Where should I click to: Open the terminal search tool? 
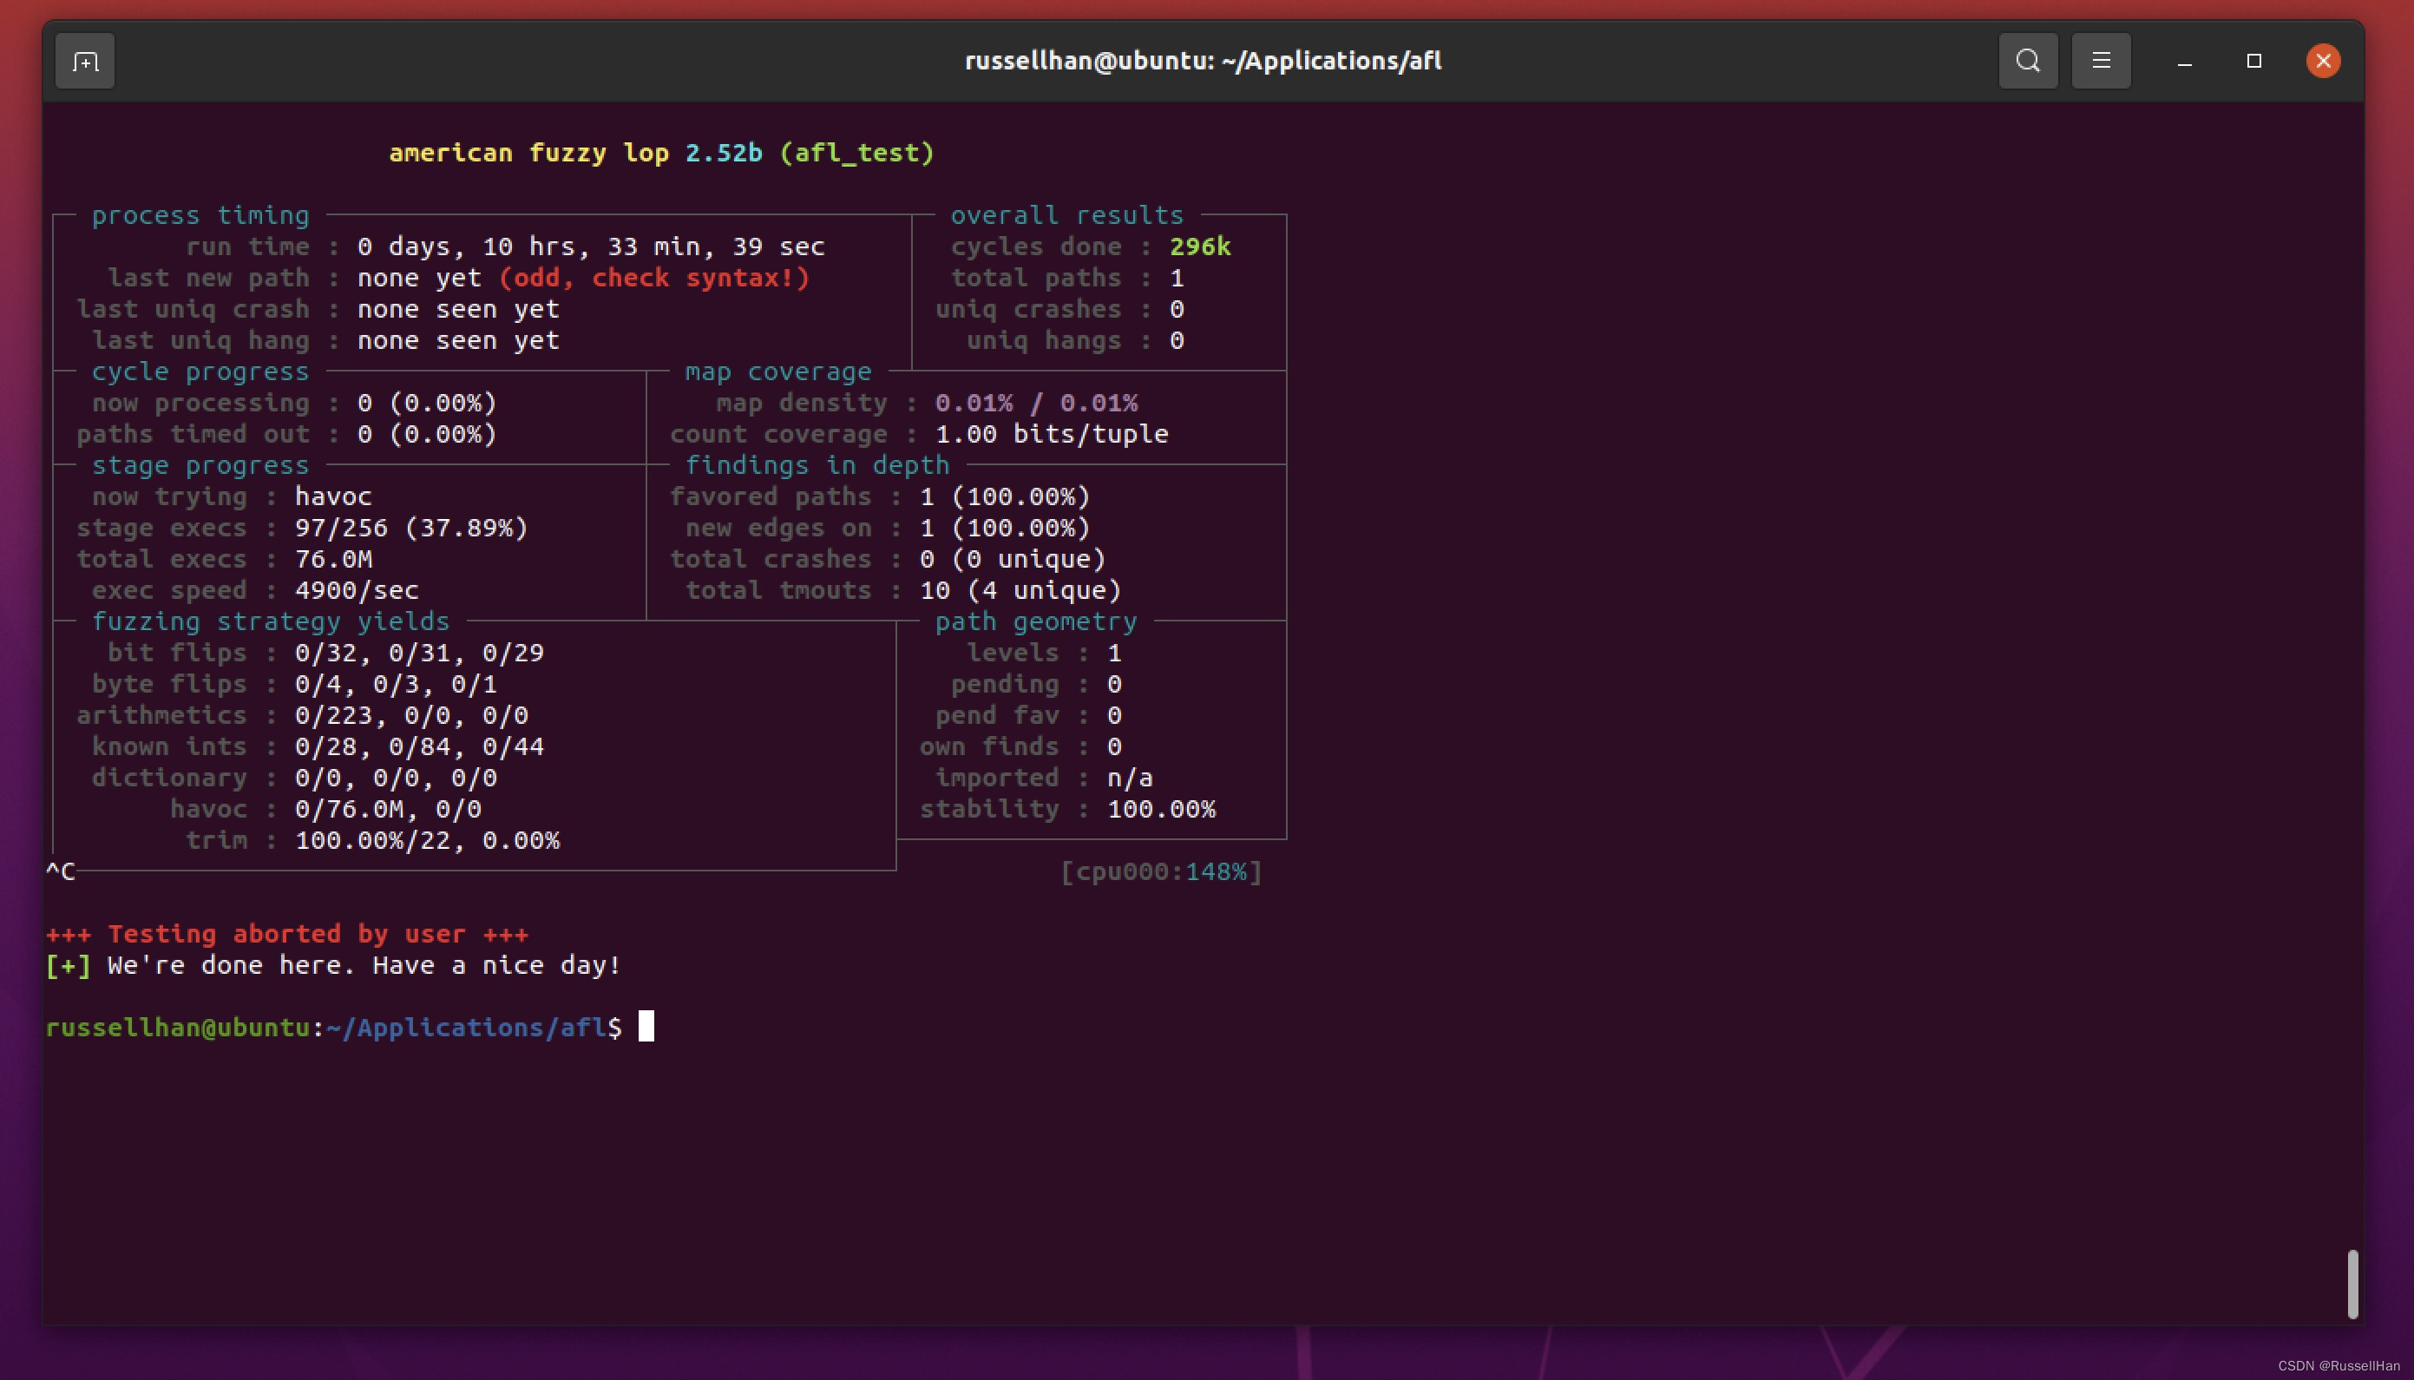[2029, 62]
